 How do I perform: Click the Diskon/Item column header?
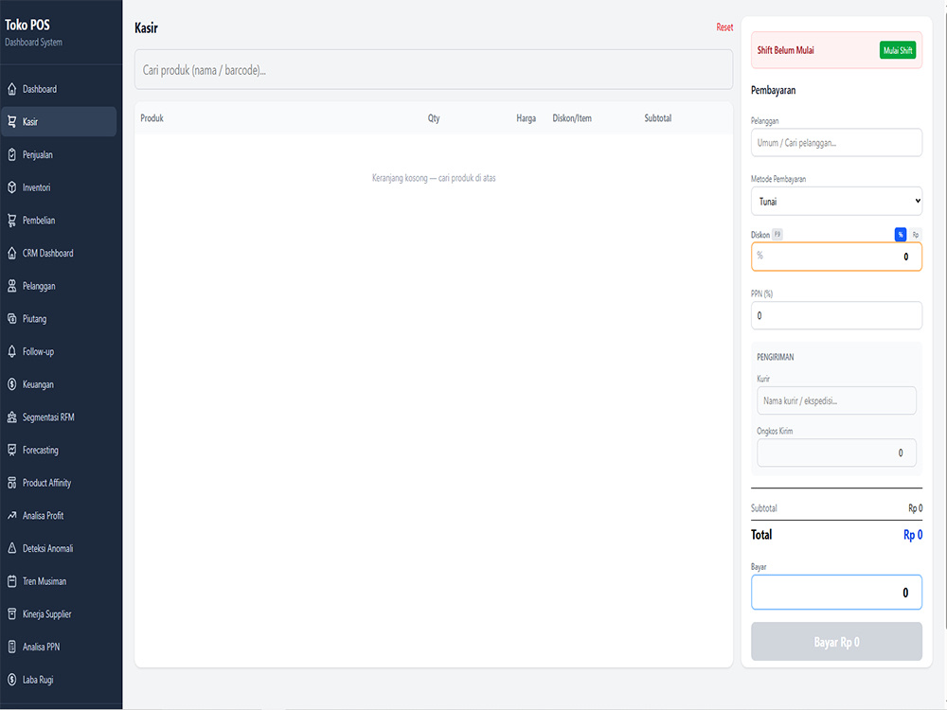point(572,118)
